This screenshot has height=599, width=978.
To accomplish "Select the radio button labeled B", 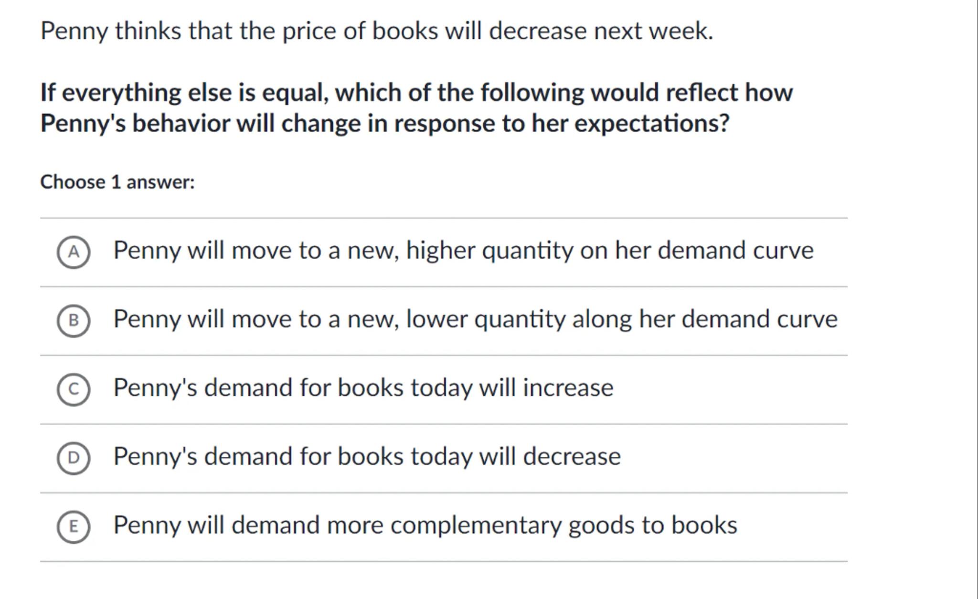I will click(73, 320).
